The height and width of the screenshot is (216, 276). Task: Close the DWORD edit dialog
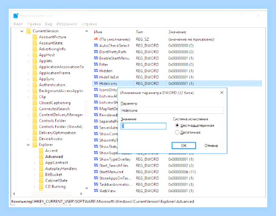222,93
